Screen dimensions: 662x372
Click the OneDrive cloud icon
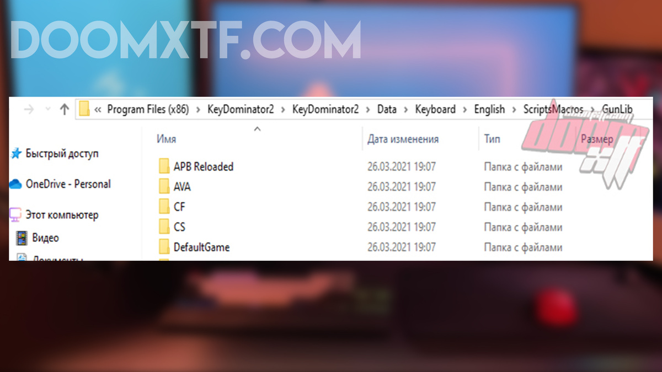(x=15, y=185)
